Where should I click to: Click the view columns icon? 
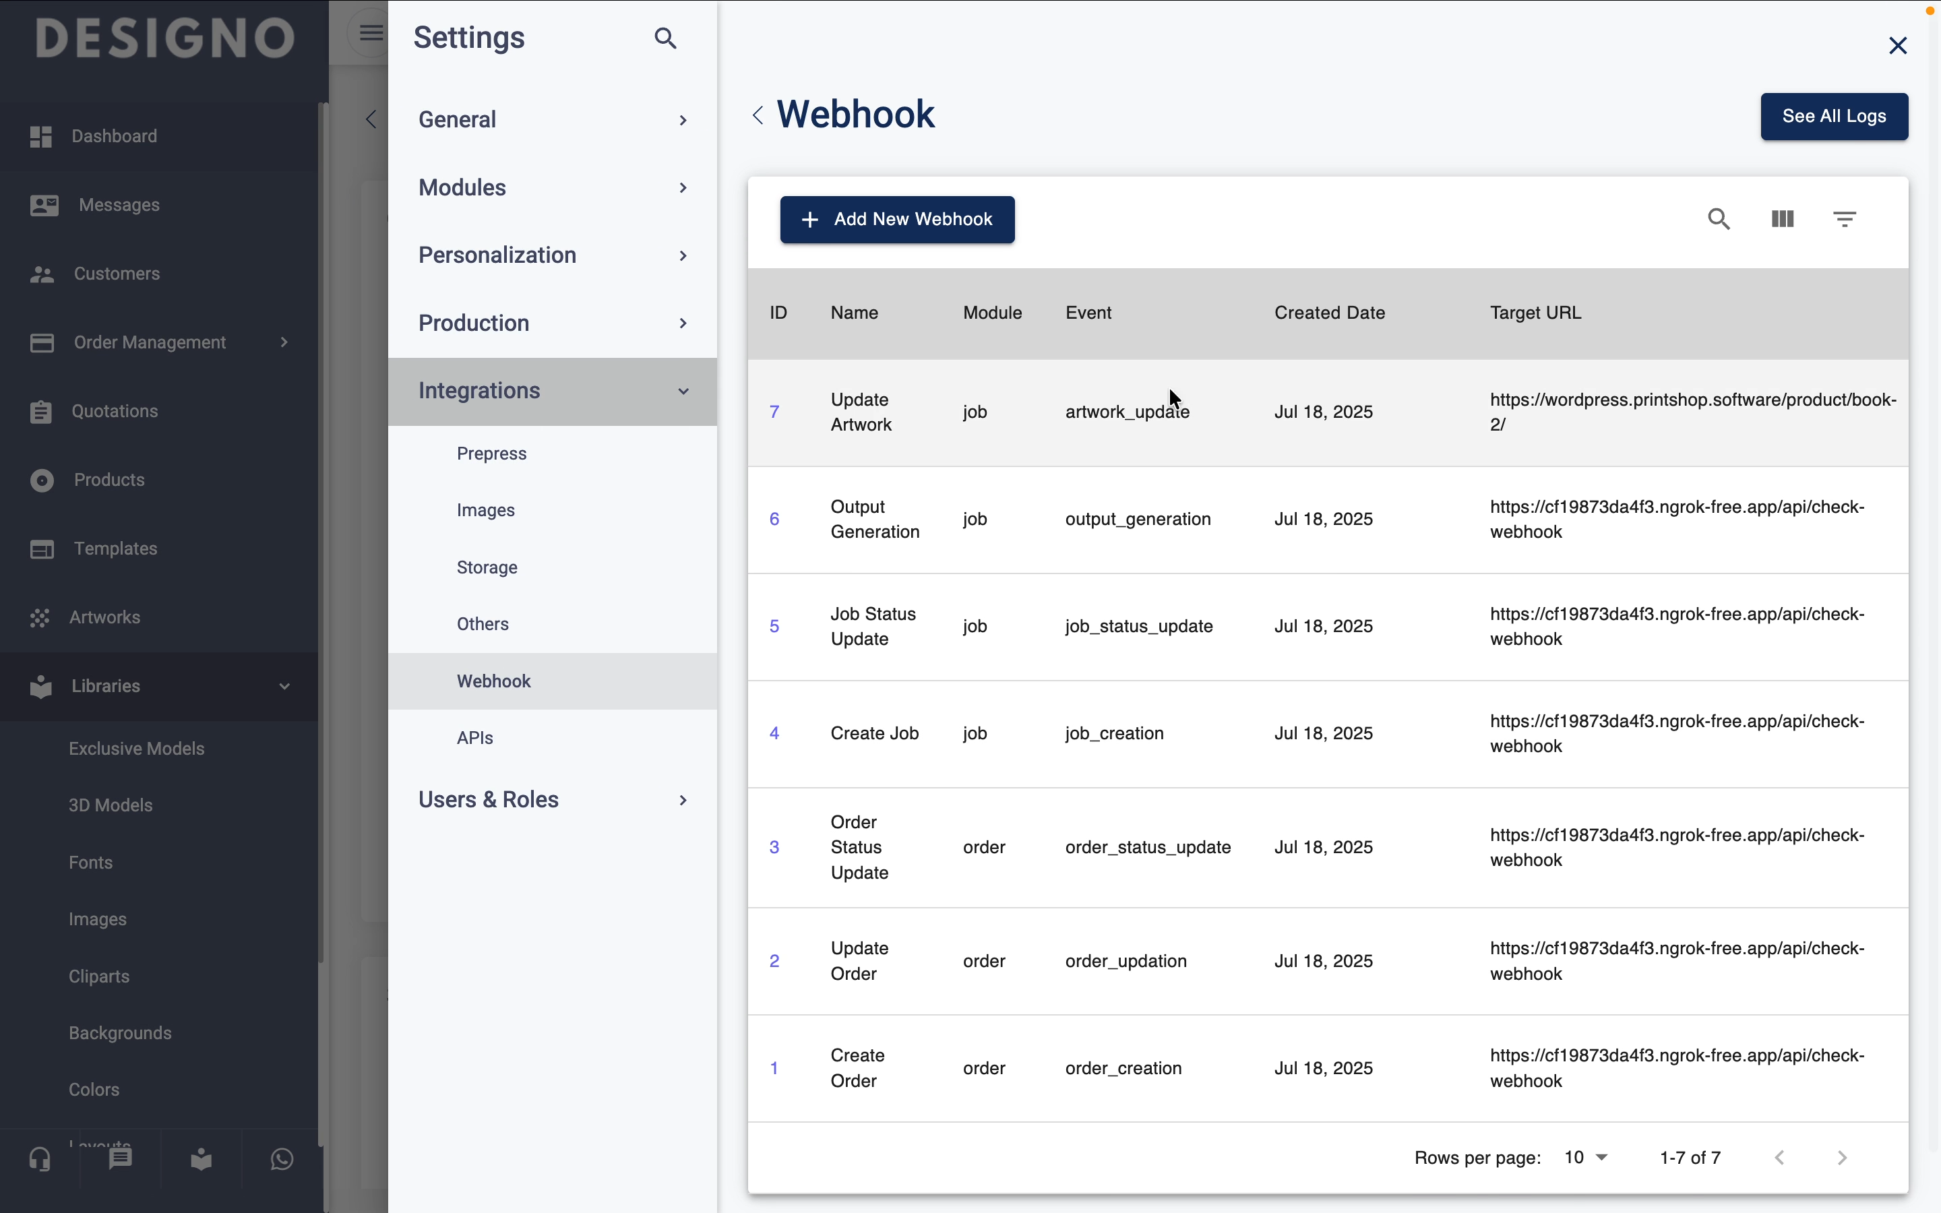pos(1782,219)
